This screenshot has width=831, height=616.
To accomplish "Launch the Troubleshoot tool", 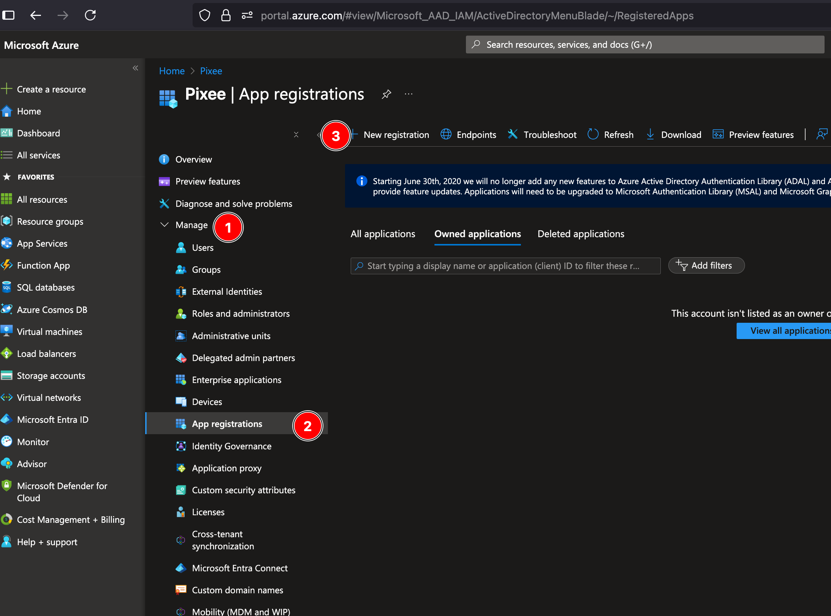I will 550,134.
